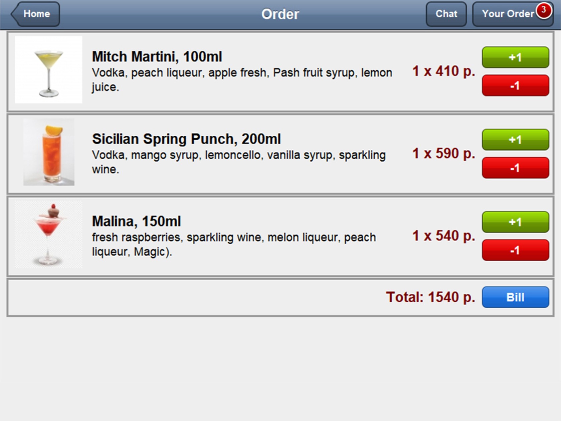561x421 pixels.
Task: Tap the Mitch Martini cocktail photo
Action: pyautogui.click(x=49, y=69)
